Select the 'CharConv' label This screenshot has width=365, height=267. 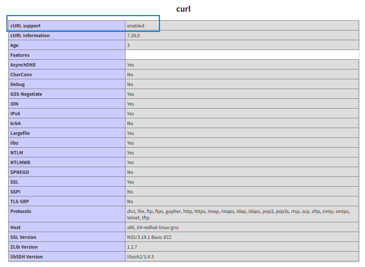[x=21, y=75]
